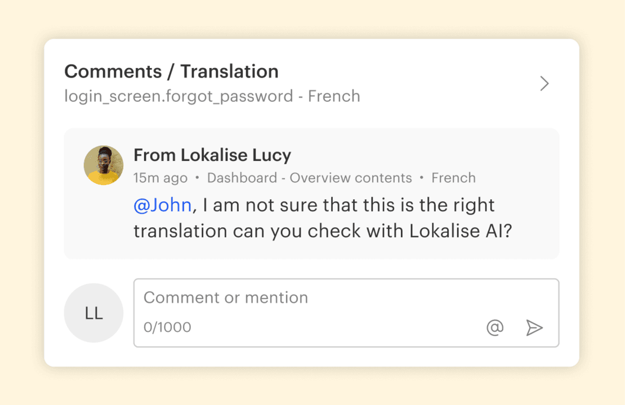Click empty space right of Lucy's name

click(x=422, y=155)
